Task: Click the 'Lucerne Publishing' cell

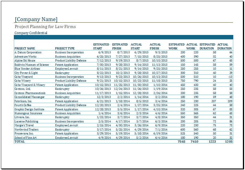Action: tap(26, 121)
